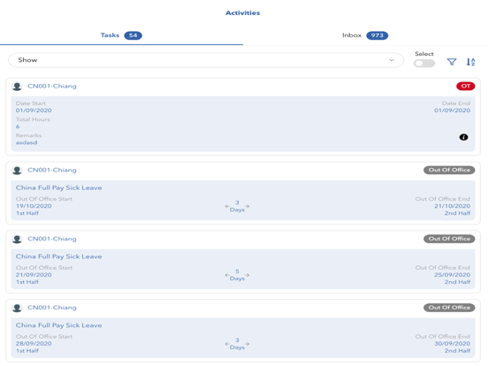This screenshot has height=366, width=488.
Task: Click Total Hours value 6
Action: tap(18, 126)
